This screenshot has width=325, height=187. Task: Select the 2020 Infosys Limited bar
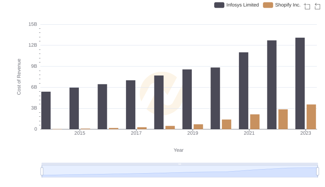click(215, 99)
